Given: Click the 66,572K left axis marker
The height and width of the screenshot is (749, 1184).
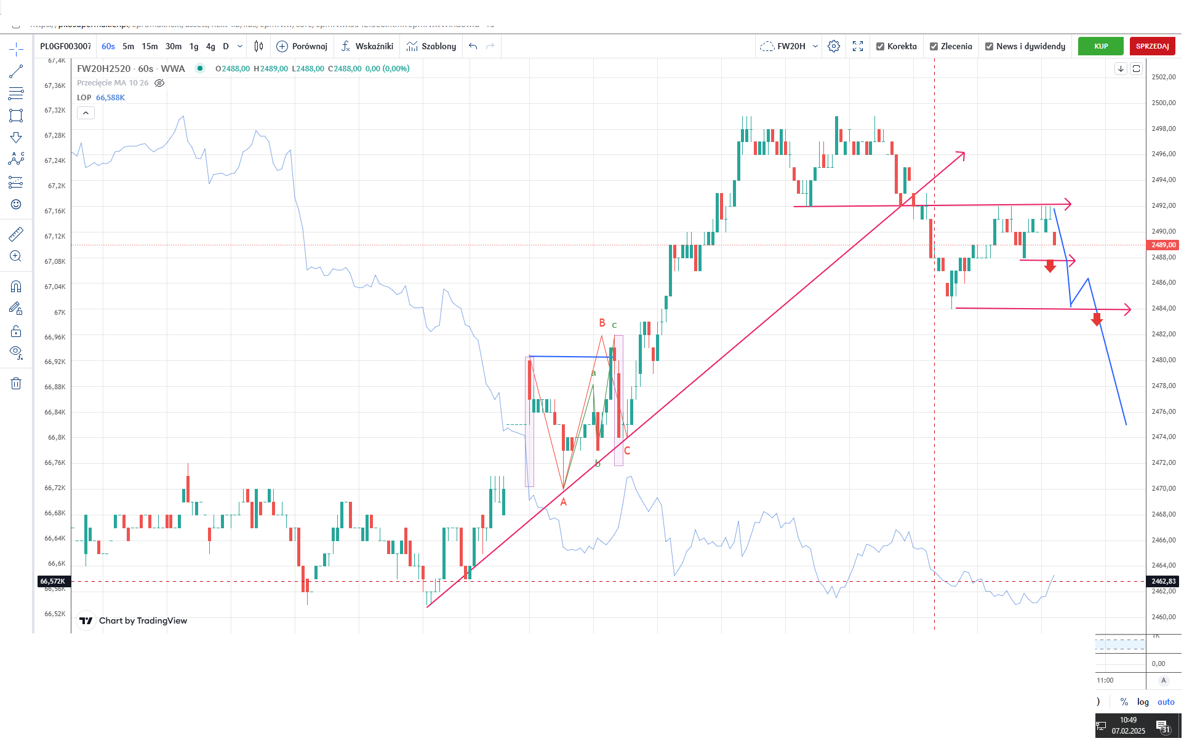Looking at the screenshot, I should pos(54,581).
